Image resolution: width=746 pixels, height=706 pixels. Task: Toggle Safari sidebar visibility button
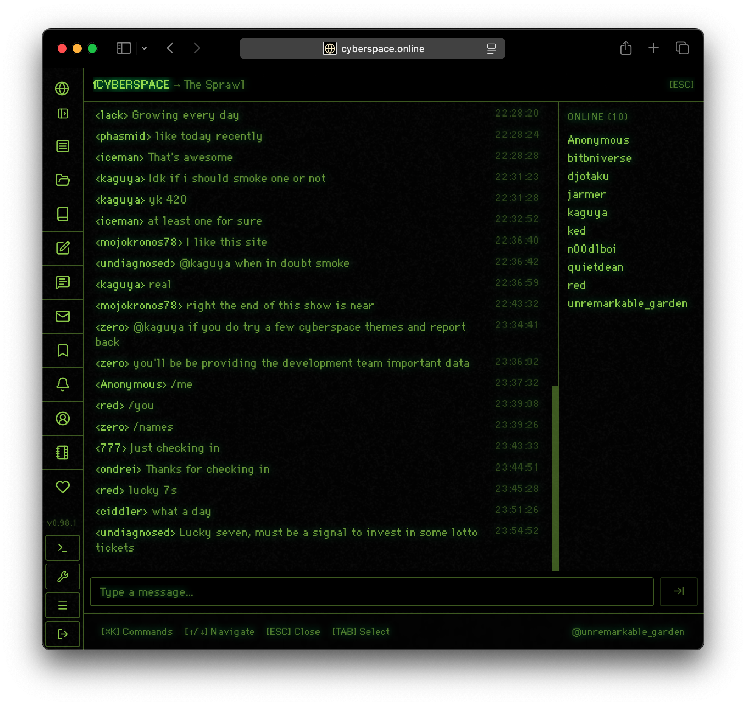click(124, 48)
